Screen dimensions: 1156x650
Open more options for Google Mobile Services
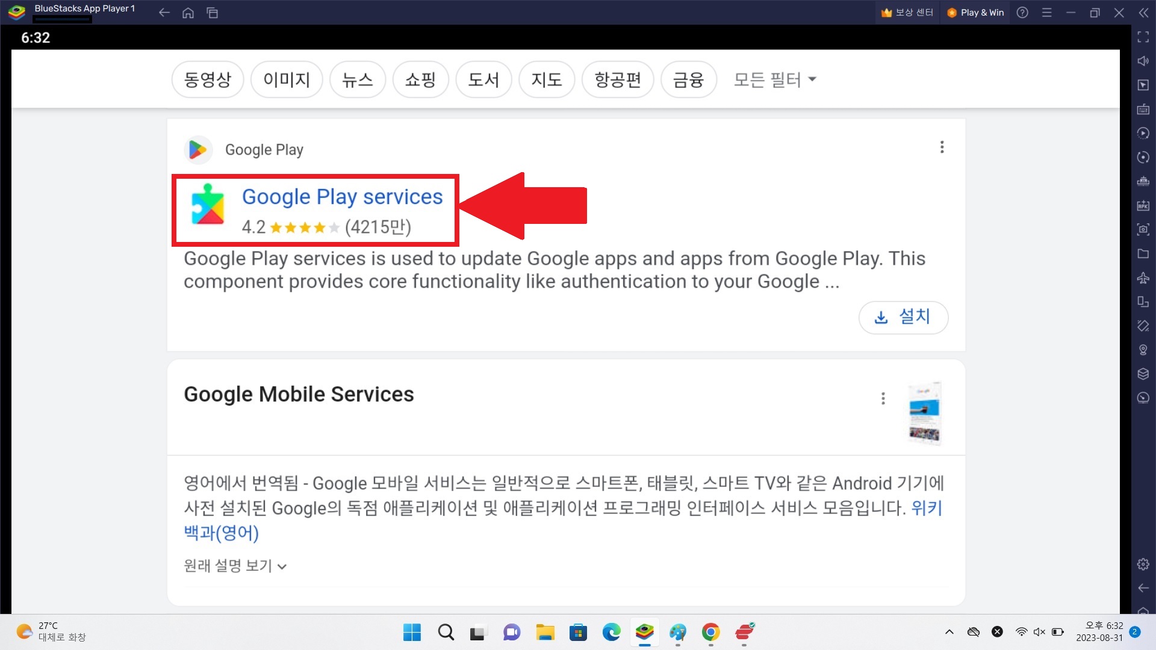883,398
